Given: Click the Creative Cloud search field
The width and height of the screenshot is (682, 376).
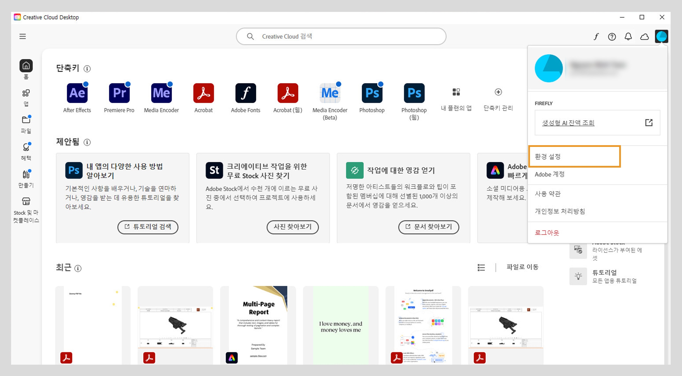Looking at the screenshot, I should (341, 36).
